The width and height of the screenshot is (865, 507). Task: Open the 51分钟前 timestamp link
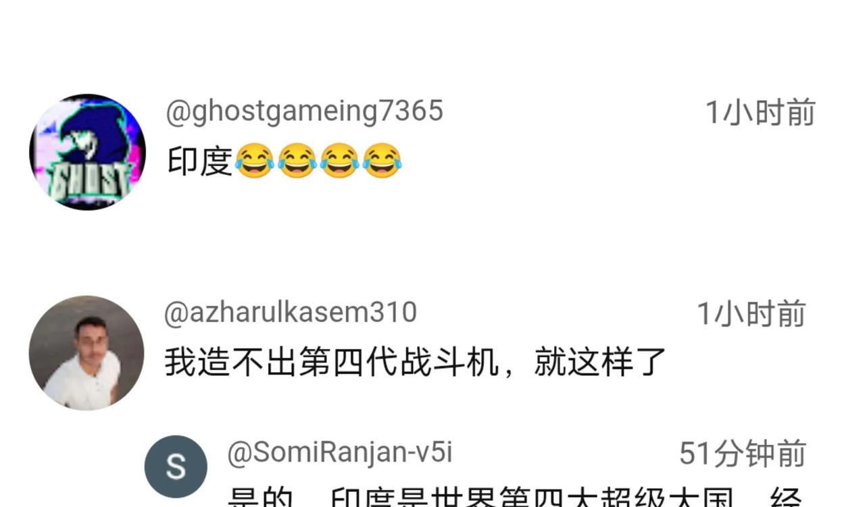click(x=743, y=453)
